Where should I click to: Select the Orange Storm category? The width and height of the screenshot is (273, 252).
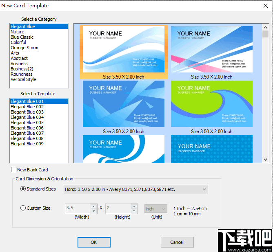[x=39, y=48]
